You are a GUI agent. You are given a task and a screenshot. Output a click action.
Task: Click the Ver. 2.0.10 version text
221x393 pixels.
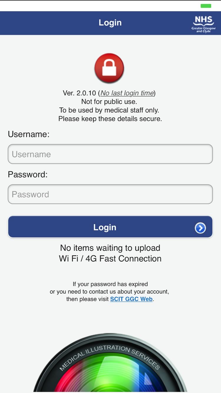point(79,93)
